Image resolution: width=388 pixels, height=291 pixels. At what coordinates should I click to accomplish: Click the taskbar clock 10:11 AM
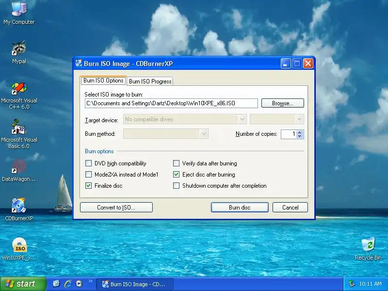click(370, 284)
